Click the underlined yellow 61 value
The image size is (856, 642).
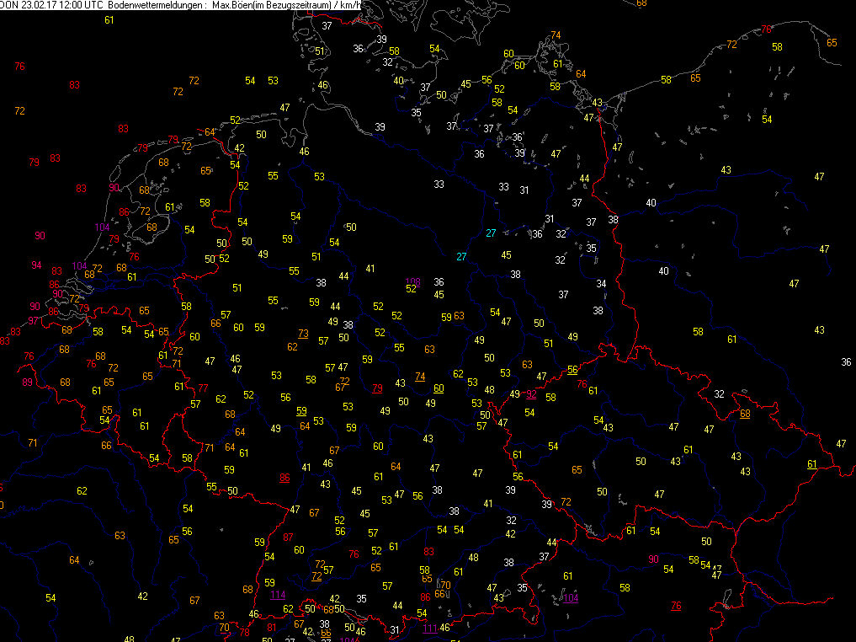[x=811, y=463]
